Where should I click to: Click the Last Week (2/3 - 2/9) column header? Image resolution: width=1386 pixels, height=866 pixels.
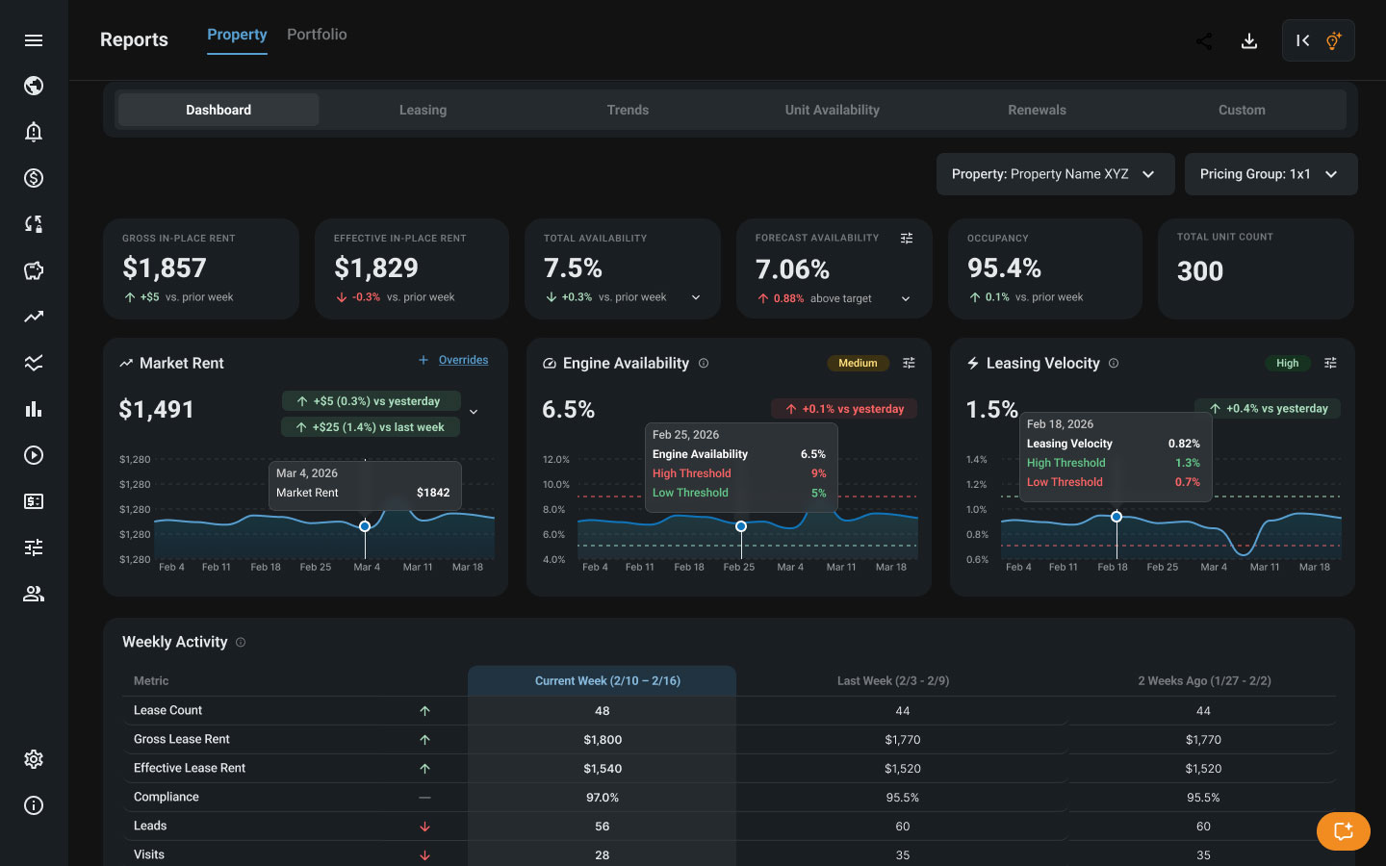(x=893, y=681)
